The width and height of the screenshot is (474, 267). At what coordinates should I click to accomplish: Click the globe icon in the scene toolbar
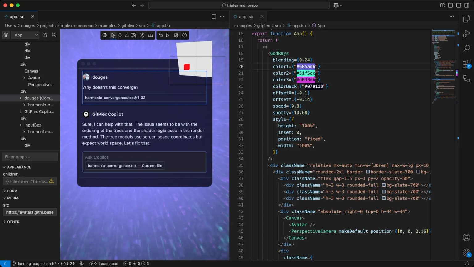[105, 35]
